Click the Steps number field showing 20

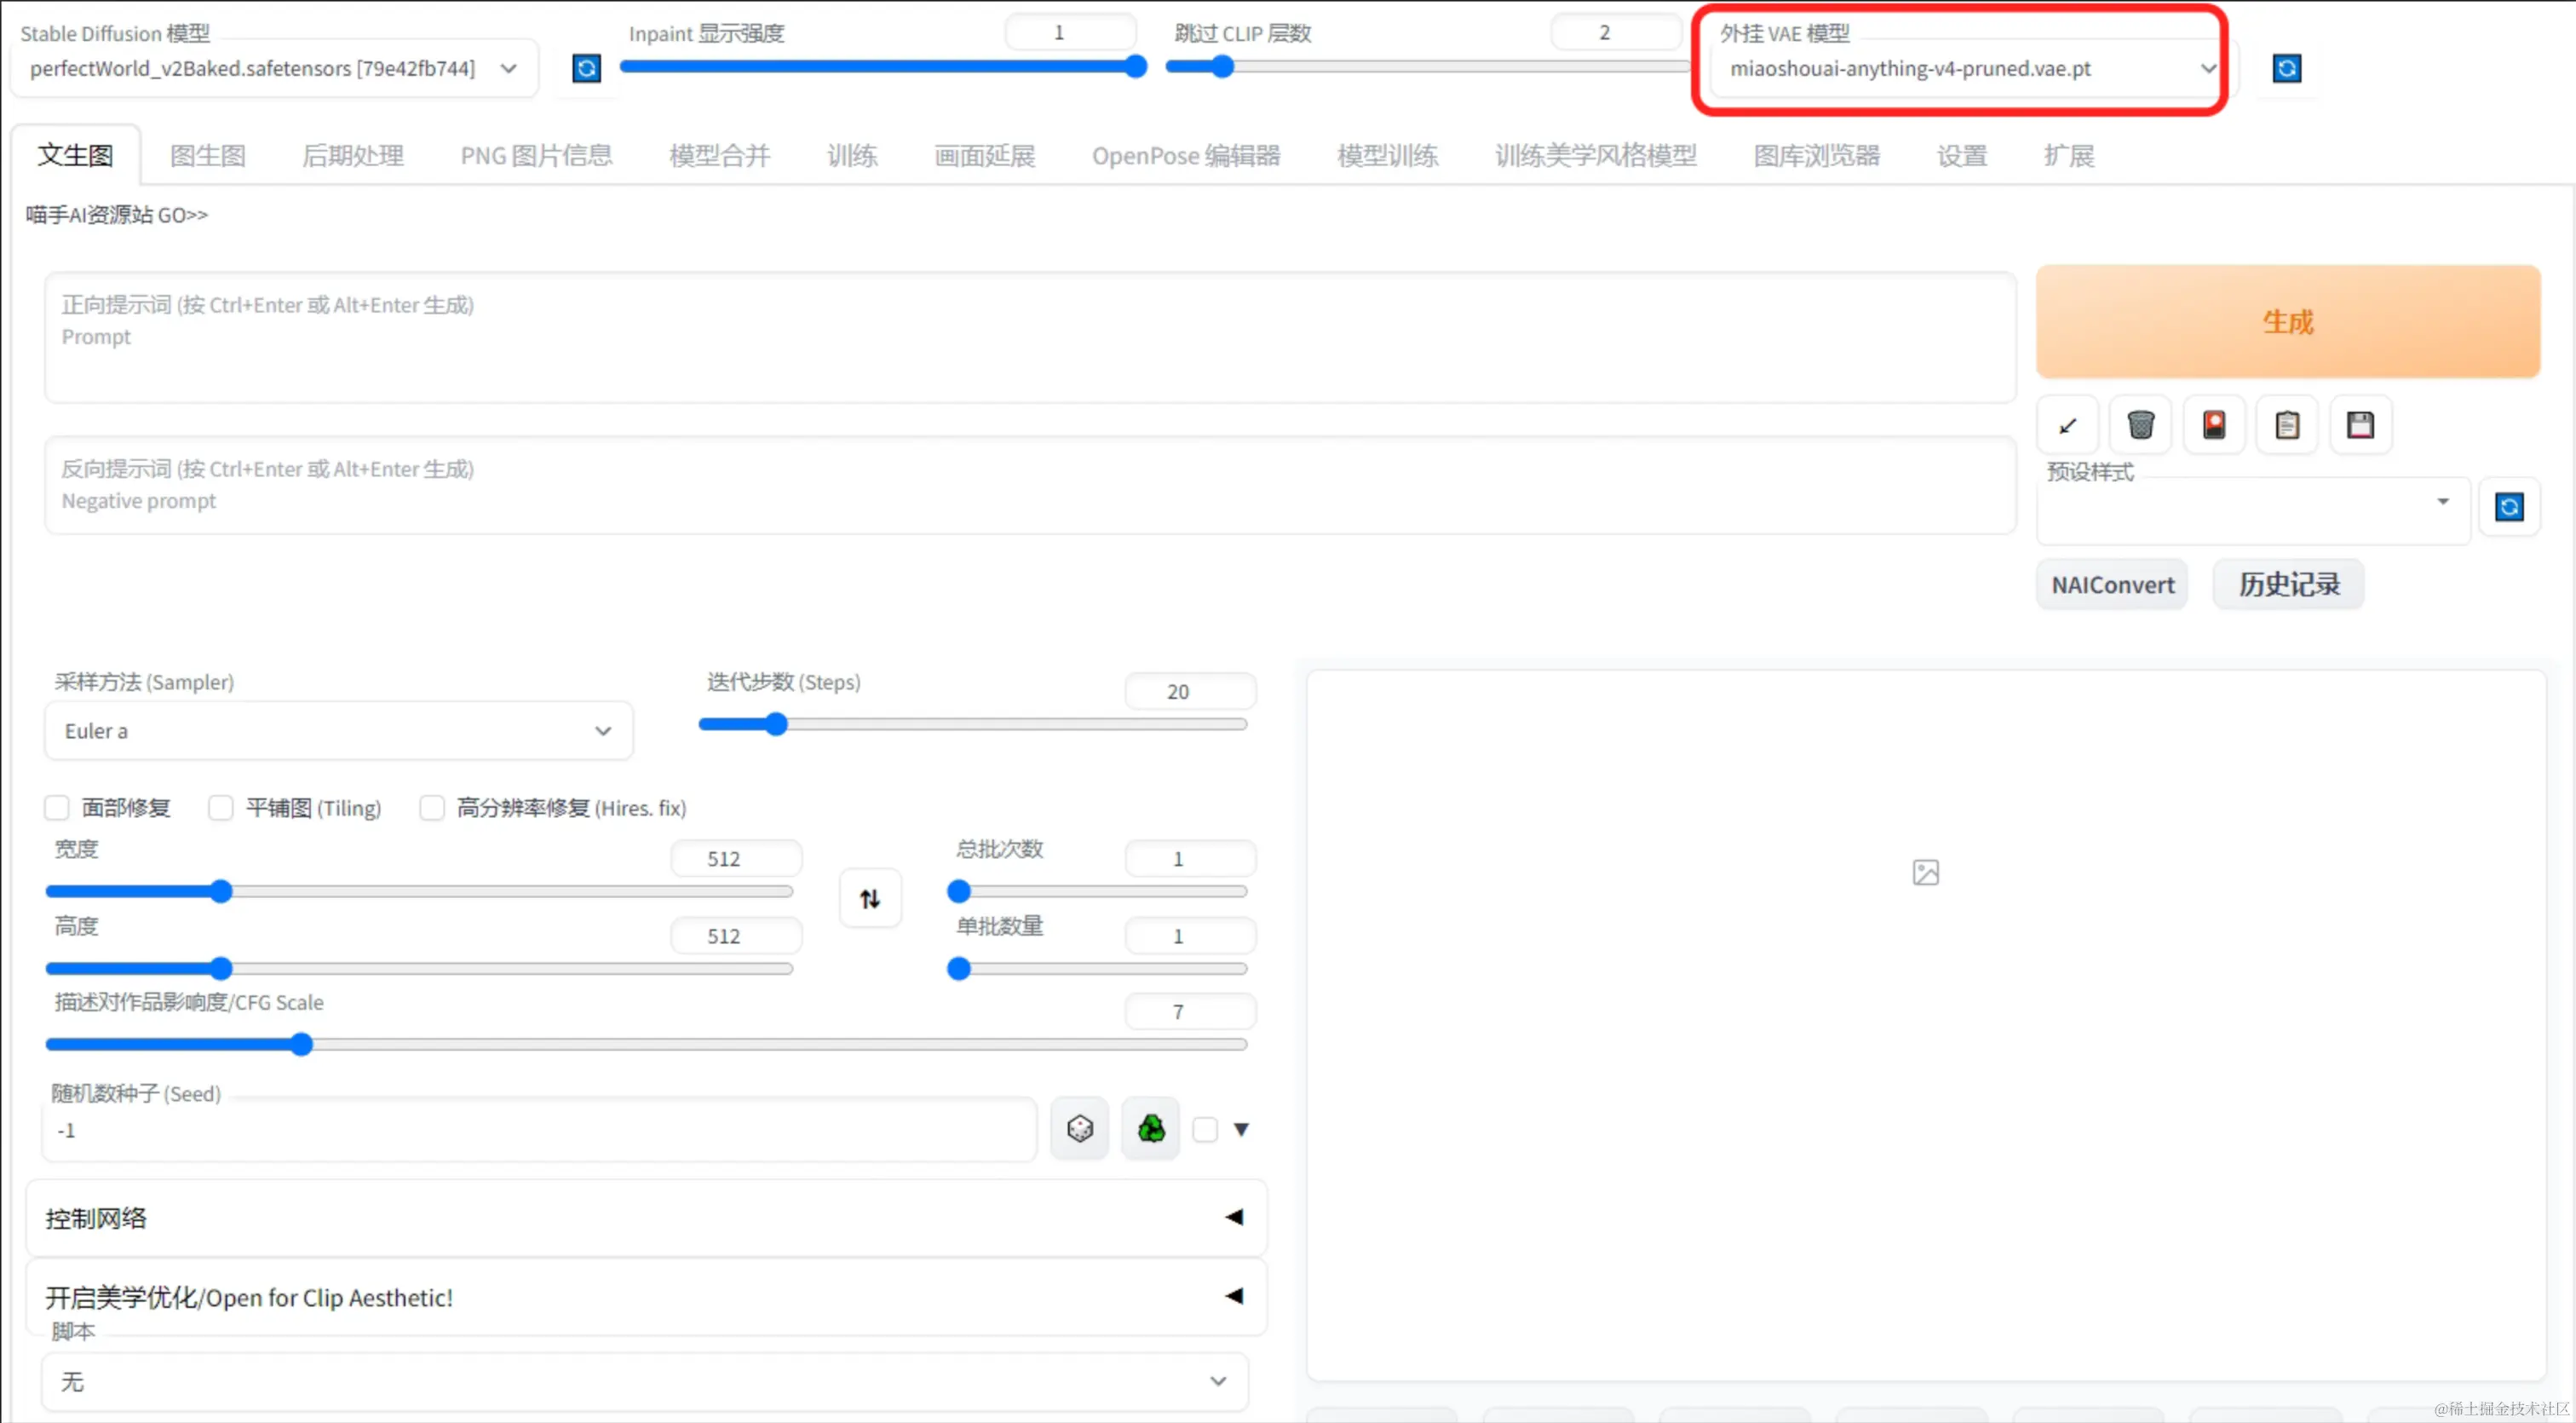coord(1190,691)
